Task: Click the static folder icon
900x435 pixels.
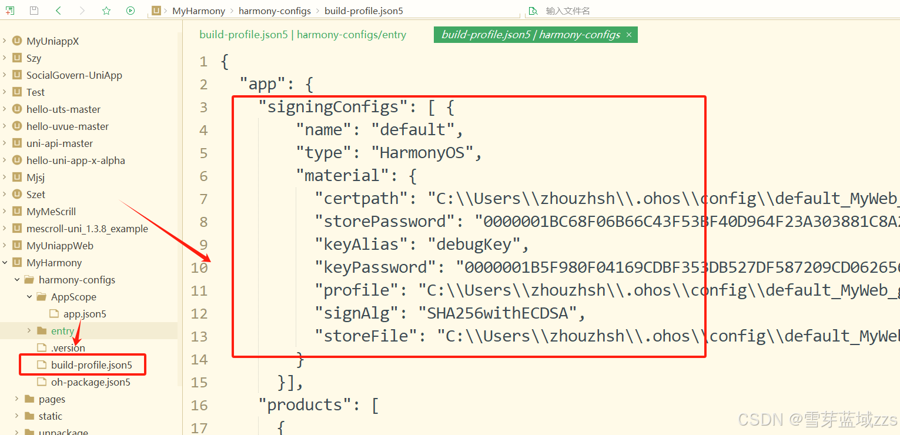Action: (x=29, y=416)
